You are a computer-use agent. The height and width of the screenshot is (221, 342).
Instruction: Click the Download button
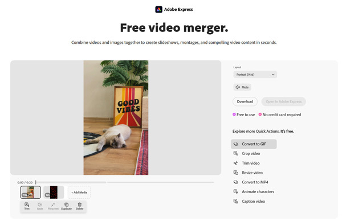coord(245,101)
